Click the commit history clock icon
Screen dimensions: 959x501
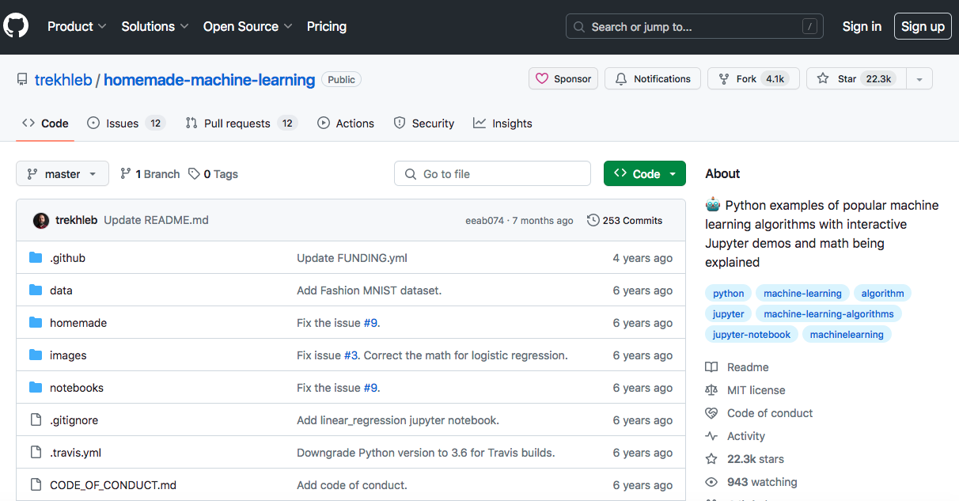pos(593,220)
